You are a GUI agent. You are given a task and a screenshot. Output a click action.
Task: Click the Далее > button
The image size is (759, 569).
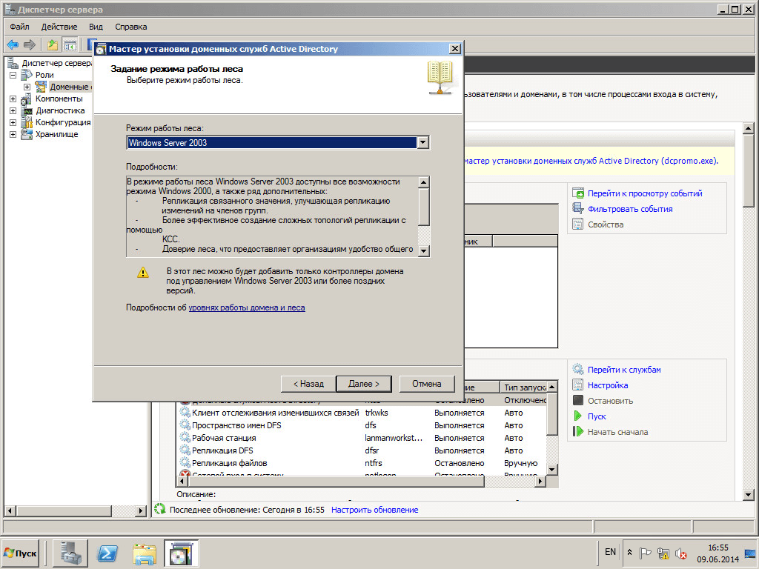point(364,384)
